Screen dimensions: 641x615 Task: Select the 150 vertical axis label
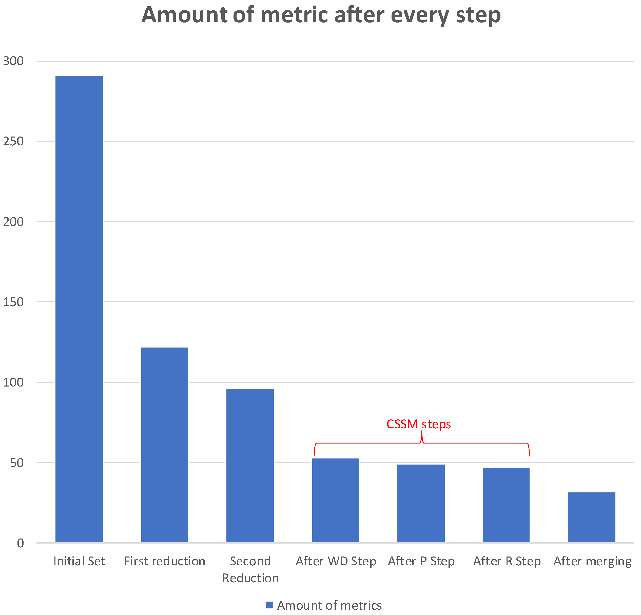pyautogui.click(x=13, y=302)
